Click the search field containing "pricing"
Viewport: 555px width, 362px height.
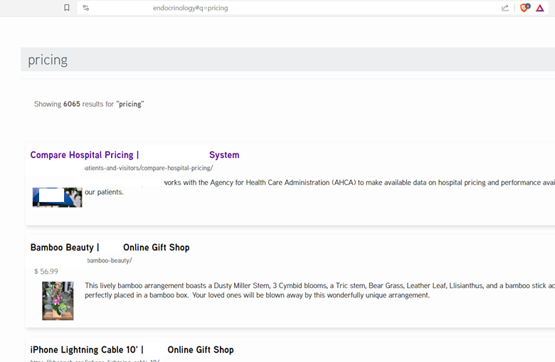[285, 60]
